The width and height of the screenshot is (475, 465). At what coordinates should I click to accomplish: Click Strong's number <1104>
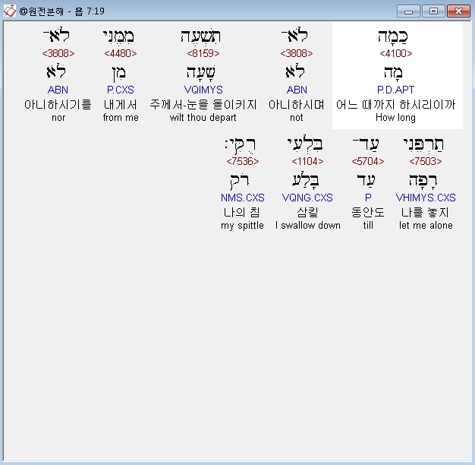tap(307, 161)
